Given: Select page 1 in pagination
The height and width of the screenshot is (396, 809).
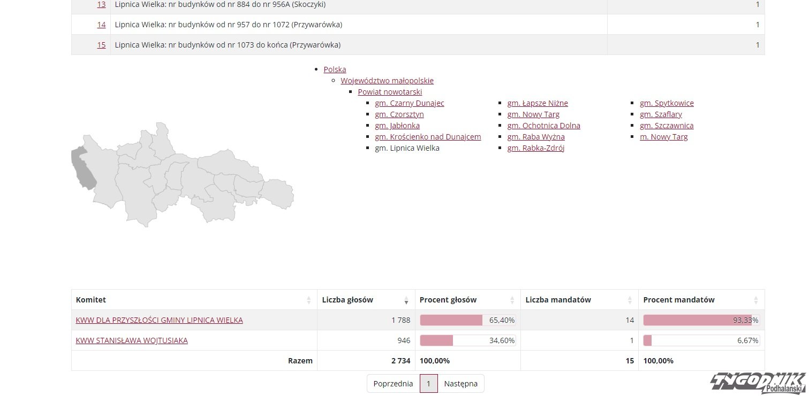Looking at the screenshot, I should pyautogui.click(x=428, y=384).
